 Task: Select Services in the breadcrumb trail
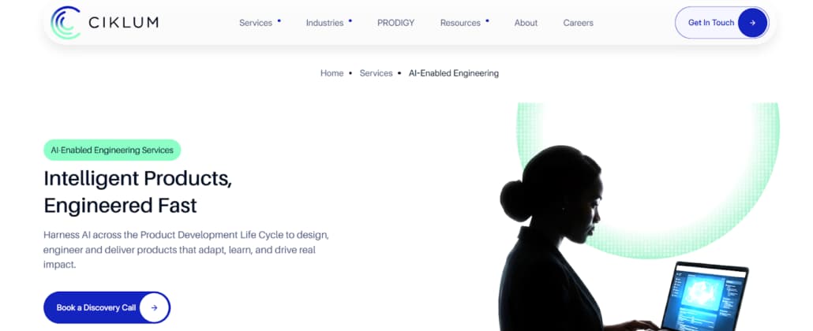pyautogui.click(x=376, y=73)
